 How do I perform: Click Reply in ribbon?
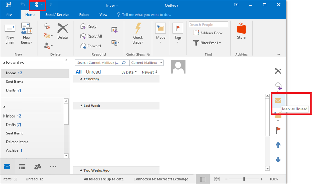coord(88,26)
